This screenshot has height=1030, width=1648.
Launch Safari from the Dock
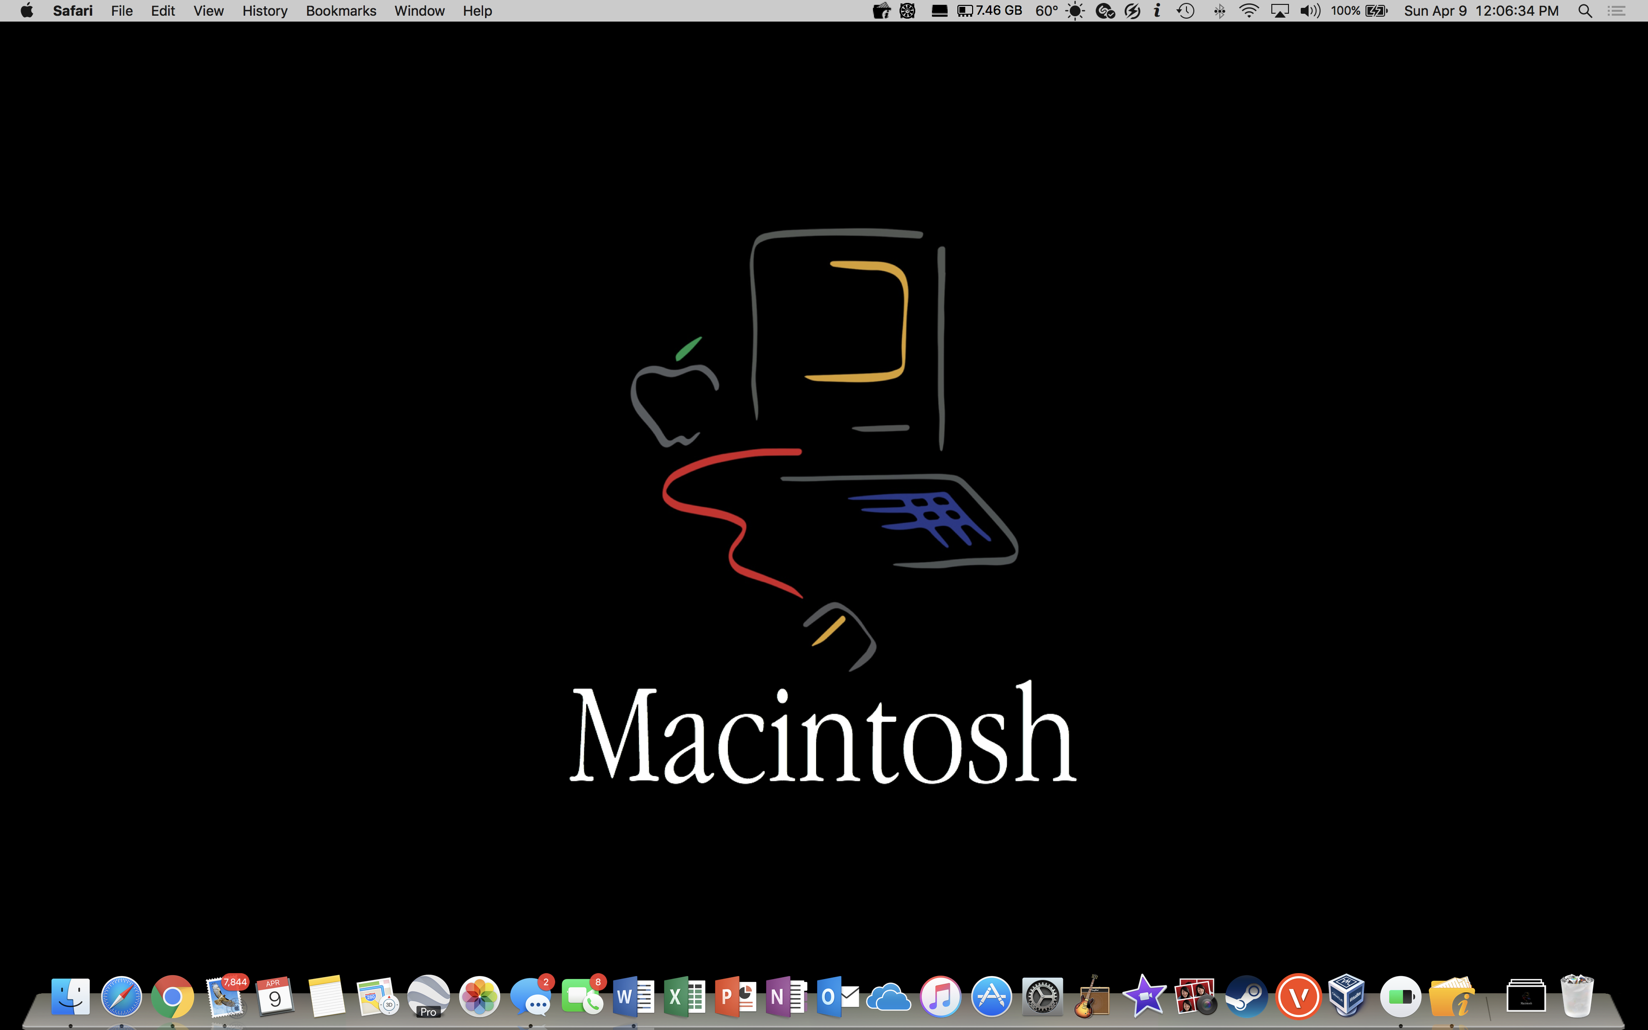pos(121,997)
